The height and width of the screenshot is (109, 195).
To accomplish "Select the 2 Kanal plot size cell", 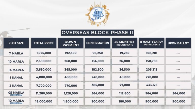I will point(16,85).
